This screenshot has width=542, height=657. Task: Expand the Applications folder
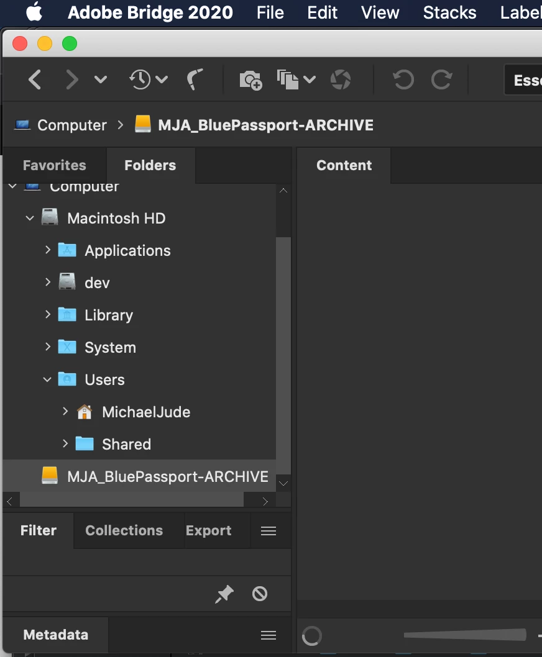[47, 250]
